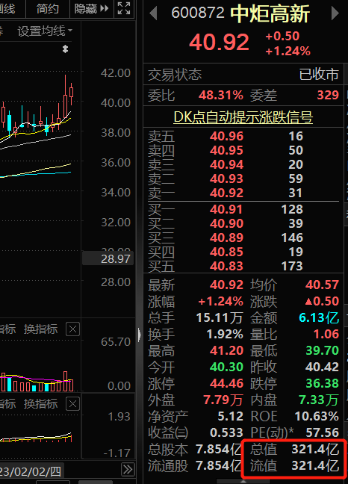The image size is (348, 484).
Task: Click 涨停 value 44.46
Action: [x=227, y=383]
